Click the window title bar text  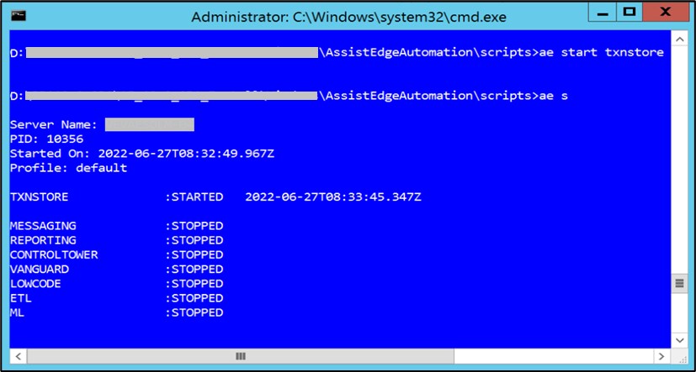point(349,18)
